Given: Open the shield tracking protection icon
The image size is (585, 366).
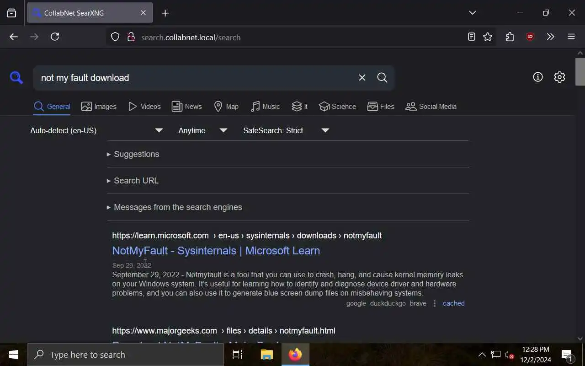Looking at the screenshot, I should pos(115,37).
